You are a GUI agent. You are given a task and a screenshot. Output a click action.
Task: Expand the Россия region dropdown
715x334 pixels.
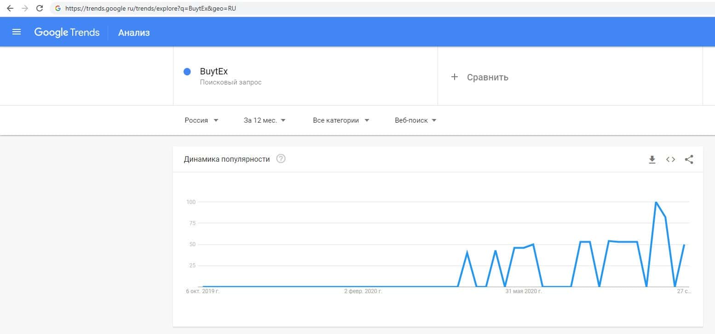click(202, 120)
